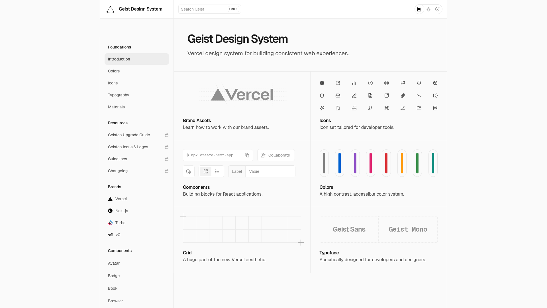Open the Colors page in sidebar
This screenshot has width=547, height=308.
pyautogui.click(x=137, y=71)
